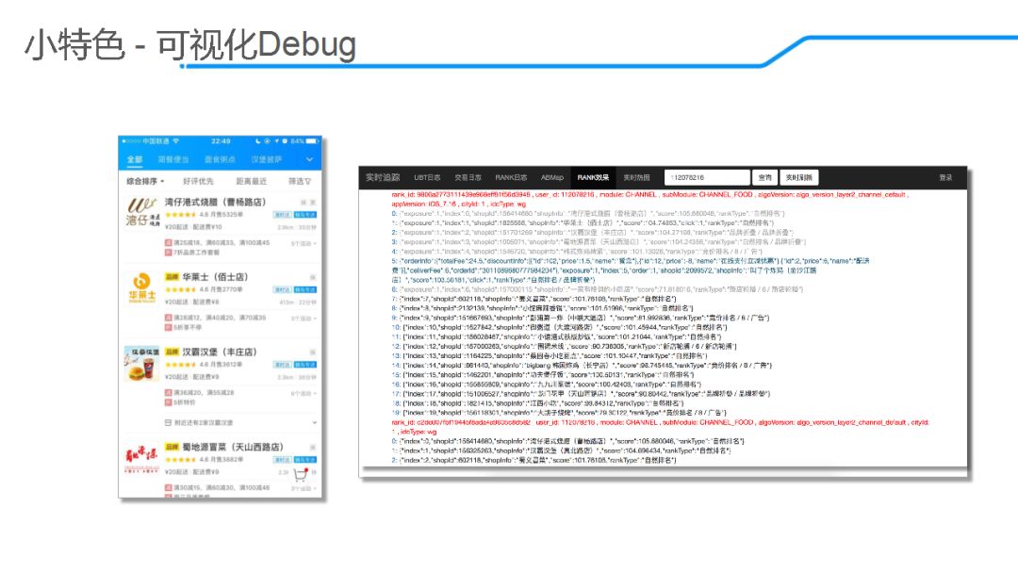Click the 实时追踪 brand title

pos(383,177)
